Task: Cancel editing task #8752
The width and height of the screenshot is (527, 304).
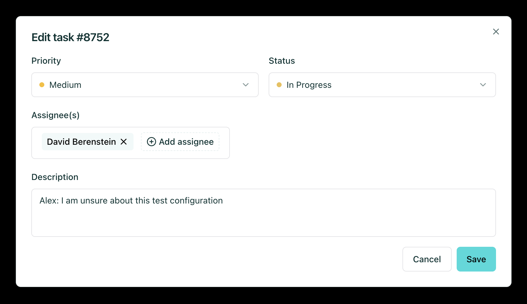Action: coord(427,259)
